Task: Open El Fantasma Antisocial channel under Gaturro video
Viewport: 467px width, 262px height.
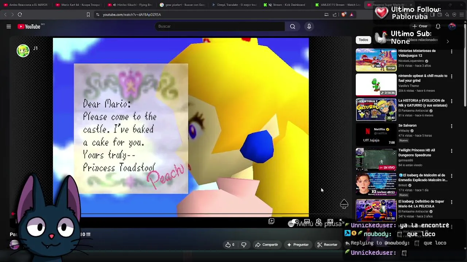Action: [x=413, y=111]
